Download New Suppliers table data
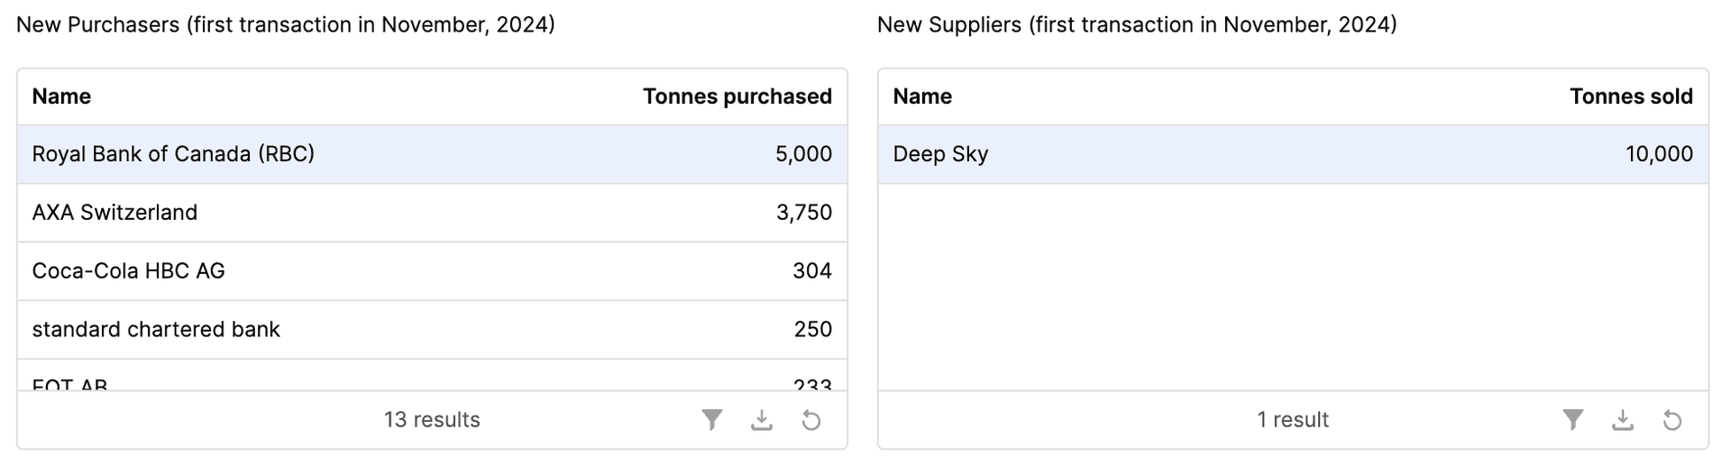Image resolution: width=1731 pixels, height=475 pixels. point(1623,420)
